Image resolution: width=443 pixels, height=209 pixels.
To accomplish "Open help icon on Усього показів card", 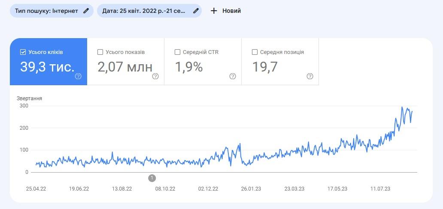I will pos(155,76).
